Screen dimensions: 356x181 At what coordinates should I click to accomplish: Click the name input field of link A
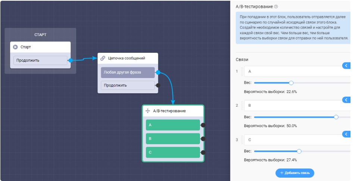pos(295,71)
